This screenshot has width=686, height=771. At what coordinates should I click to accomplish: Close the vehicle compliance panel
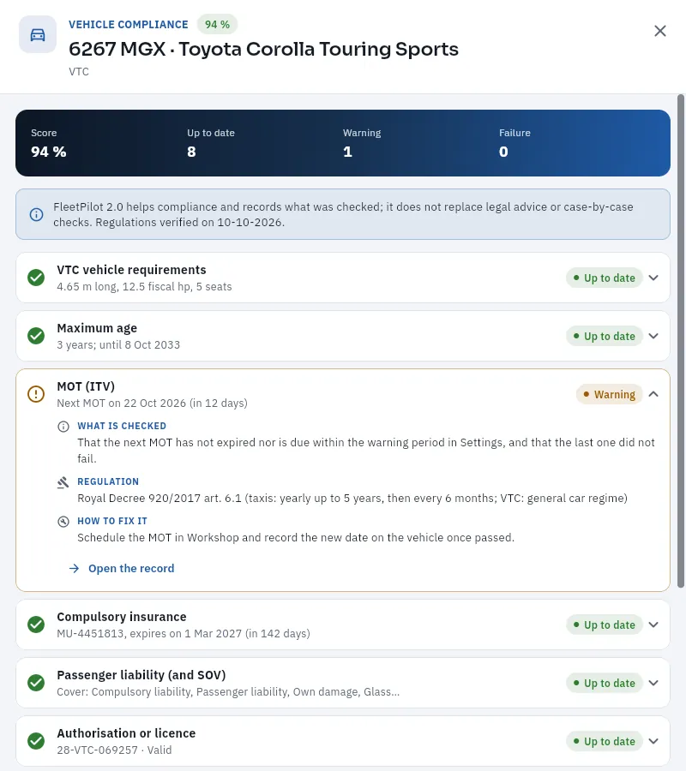660,31
